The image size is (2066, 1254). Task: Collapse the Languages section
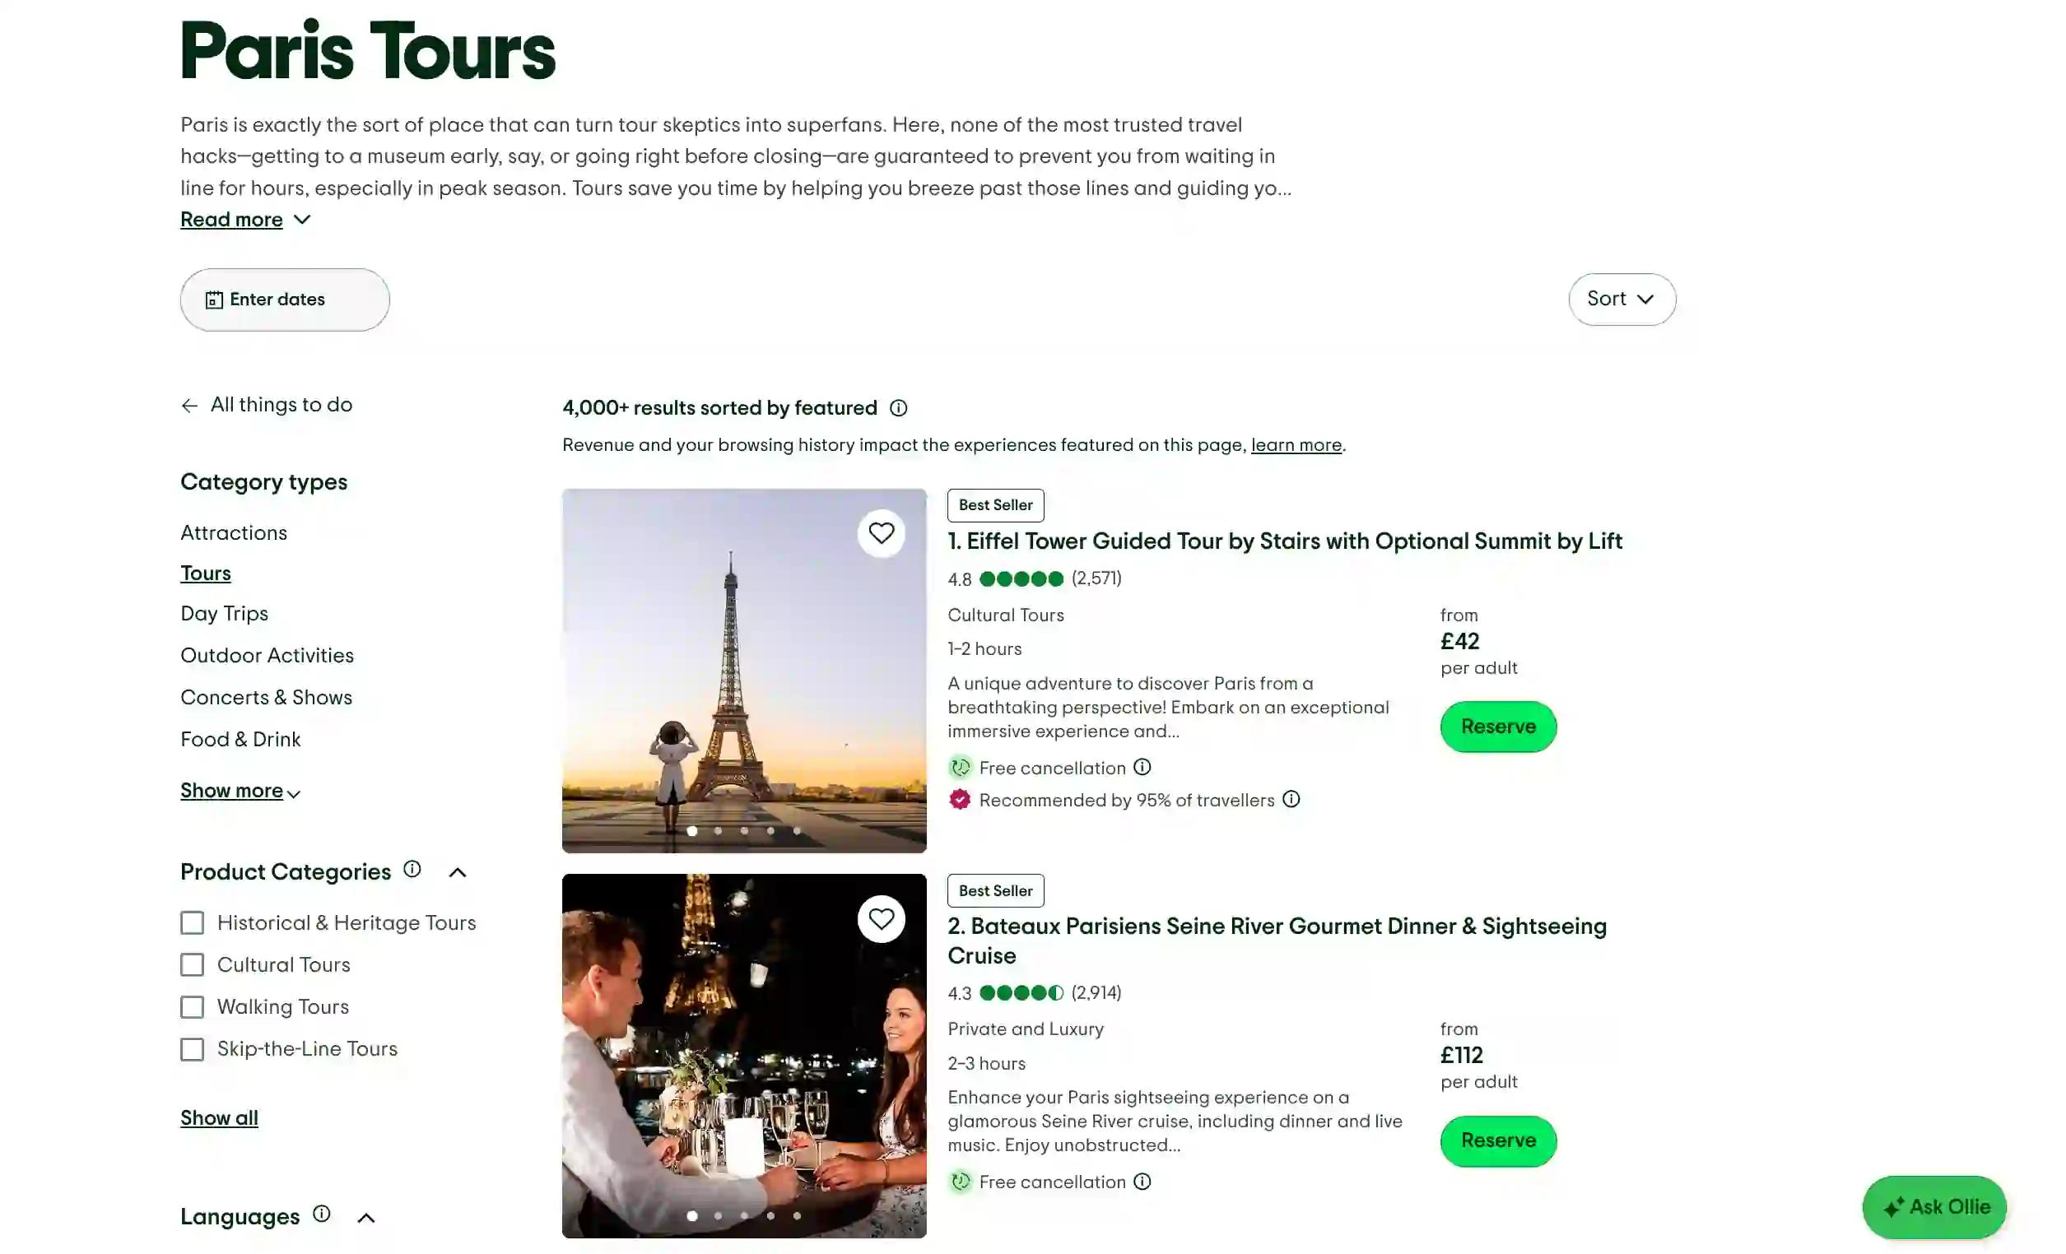pyautogui.click(x=366, y=1217)
